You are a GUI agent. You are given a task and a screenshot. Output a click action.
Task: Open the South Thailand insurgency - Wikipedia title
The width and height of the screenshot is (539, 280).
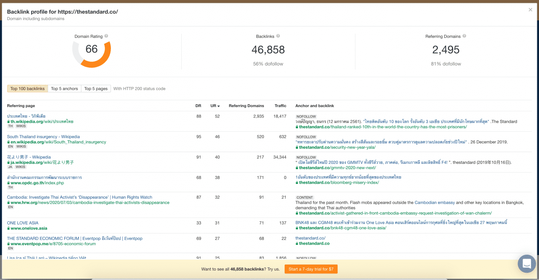(x=43, y=136)
